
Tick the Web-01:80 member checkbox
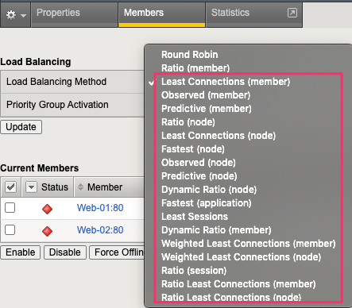[10, 208]
